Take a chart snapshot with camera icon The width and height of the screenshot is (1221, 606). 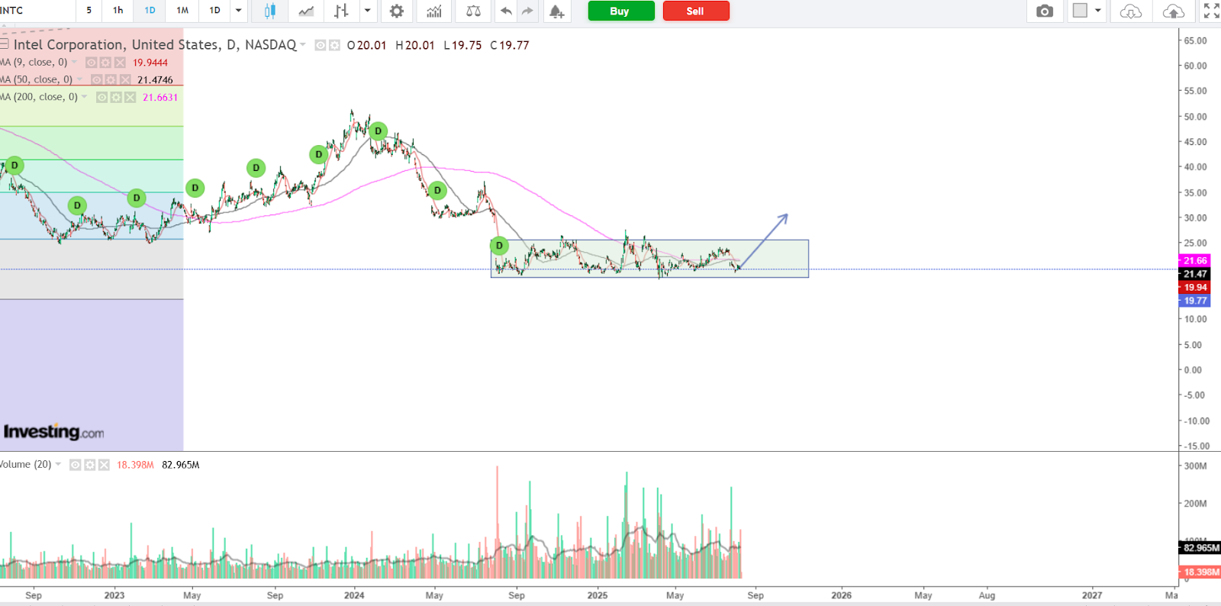point(1045,11)
